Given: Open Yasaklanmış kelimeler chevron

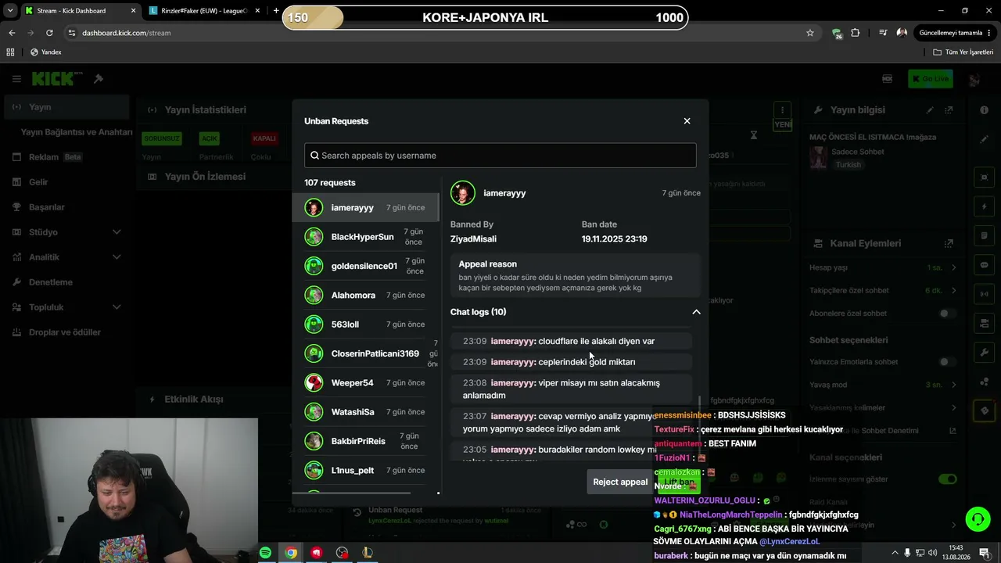Looking at the screenshot, I should (x=954, y=407).
